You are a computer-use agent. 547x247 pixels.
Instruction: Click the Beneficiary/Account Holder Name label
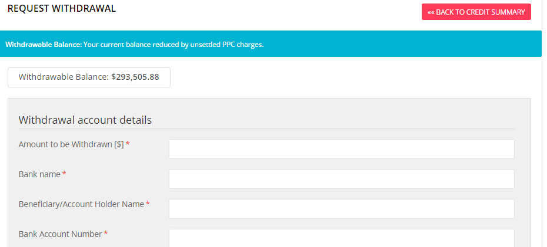(x=81, y=204)
